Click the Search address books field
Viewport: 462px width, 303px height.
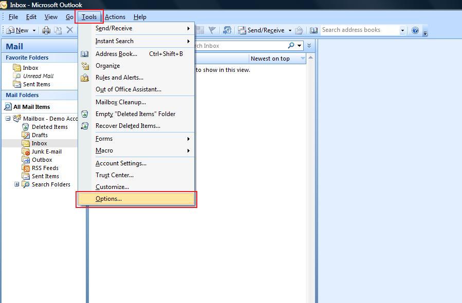point(360,30)
